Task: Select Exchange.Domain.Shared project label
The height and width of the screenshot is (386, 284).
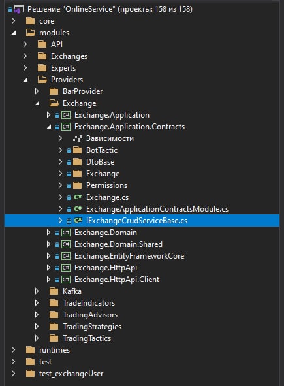Action: coord(118,244)
